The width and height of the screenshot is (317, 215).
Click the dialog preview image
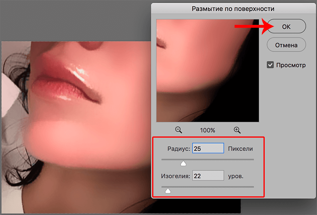tap(208, 71)
